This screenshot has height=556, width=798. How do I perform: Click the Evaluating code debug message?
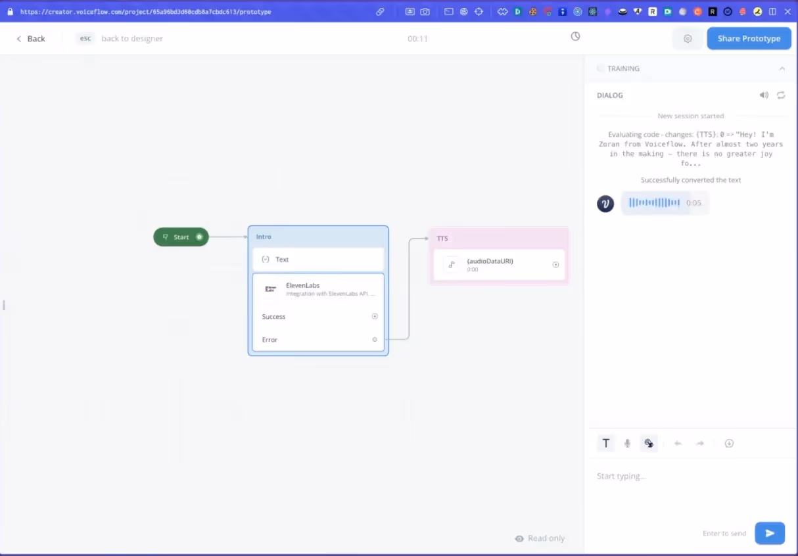point(691,149)
